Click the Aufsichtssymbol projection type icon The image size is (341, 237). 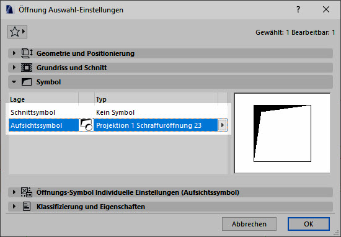click(x=86, y=125)
